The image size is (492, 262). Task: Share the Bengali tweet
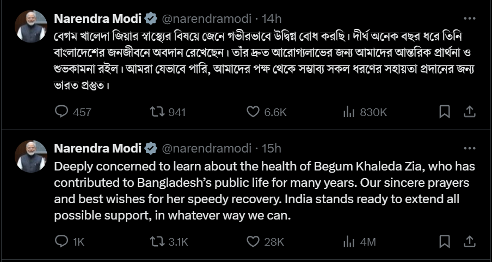pyautogui.click(x=469, y=112)
